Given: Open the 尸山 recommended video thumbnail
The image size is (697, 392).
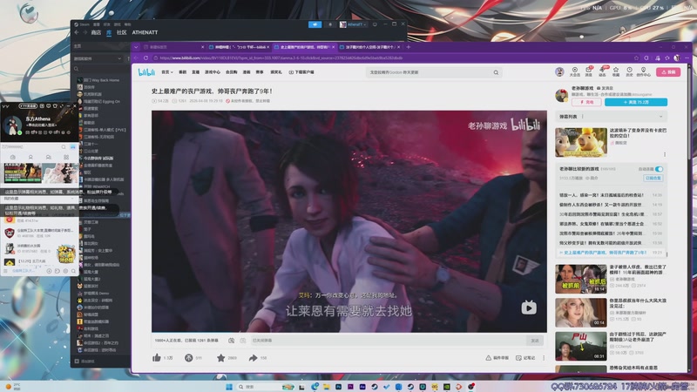Looking at the screenshot, I should pos(580,345).
